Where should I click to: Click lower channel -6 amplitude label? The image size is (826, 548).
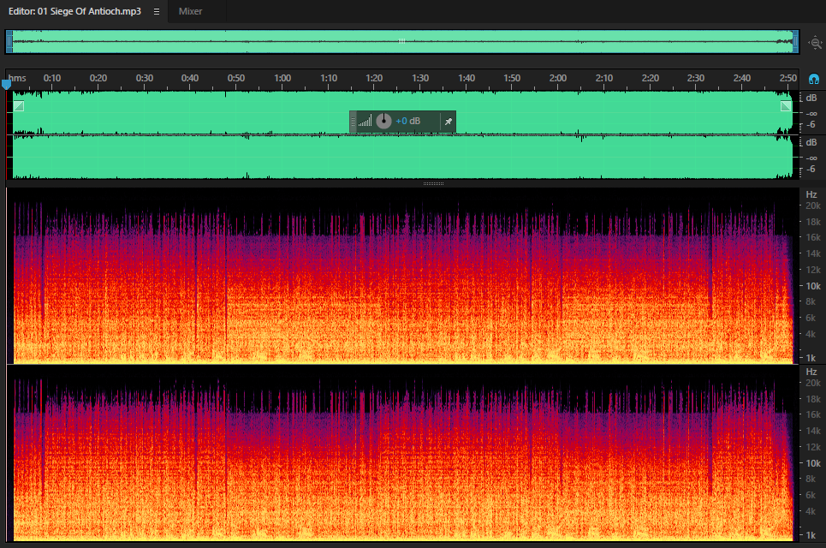(x=811, y=169)
